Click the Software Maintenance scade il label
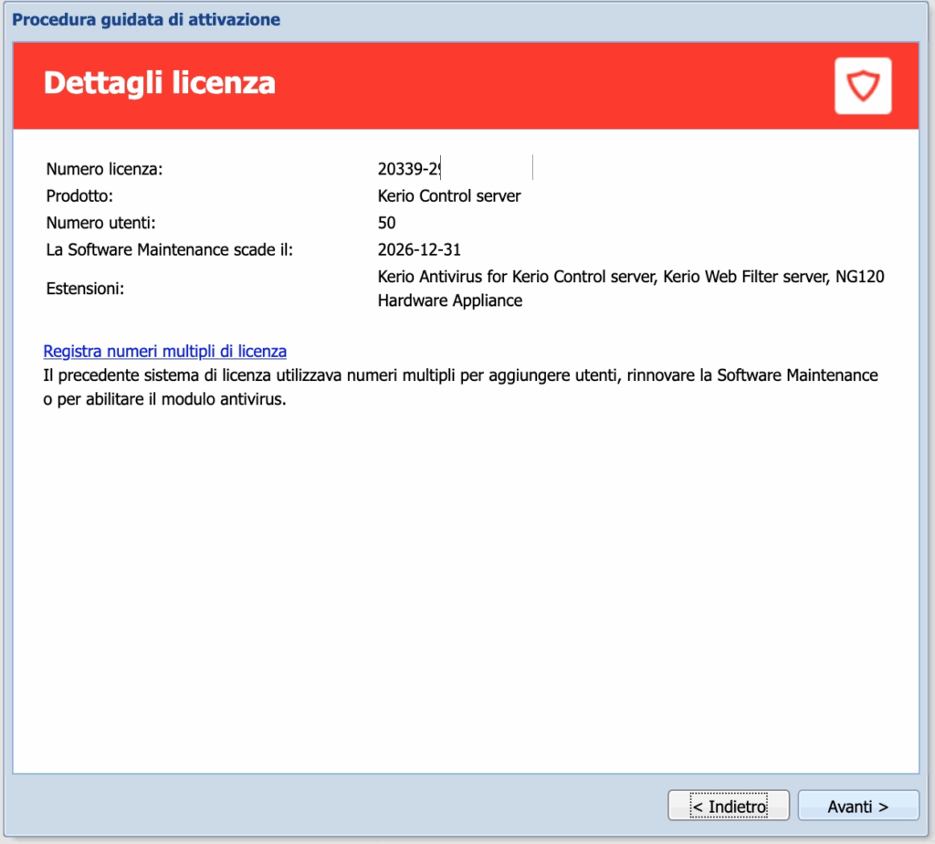The height and width of the screenshot is (844, 935). [169, 248]
